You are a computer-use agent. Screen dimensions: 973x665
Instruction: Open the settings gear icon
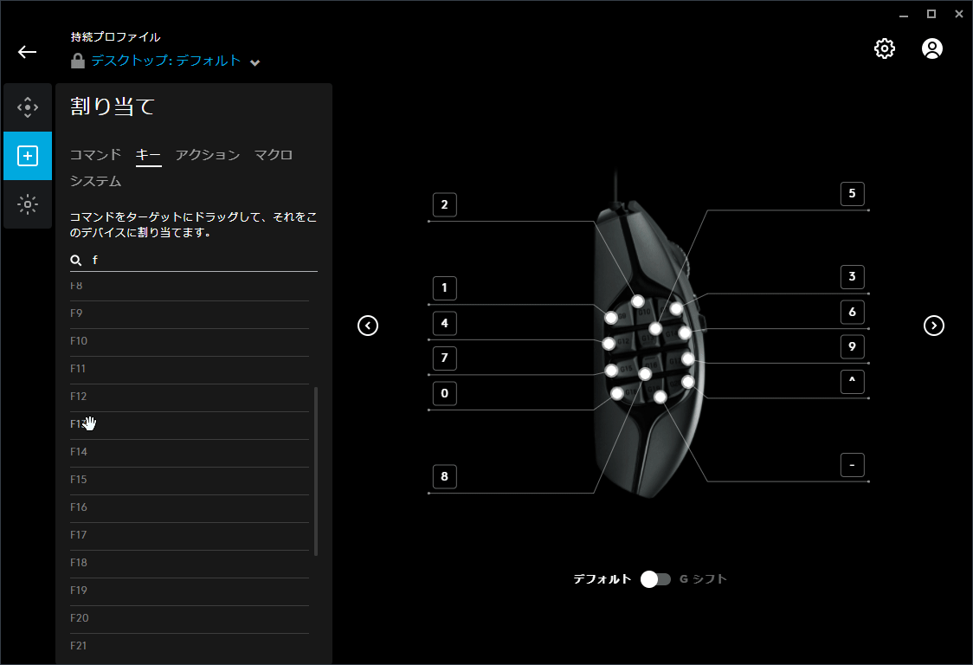[x=884, y=48]
